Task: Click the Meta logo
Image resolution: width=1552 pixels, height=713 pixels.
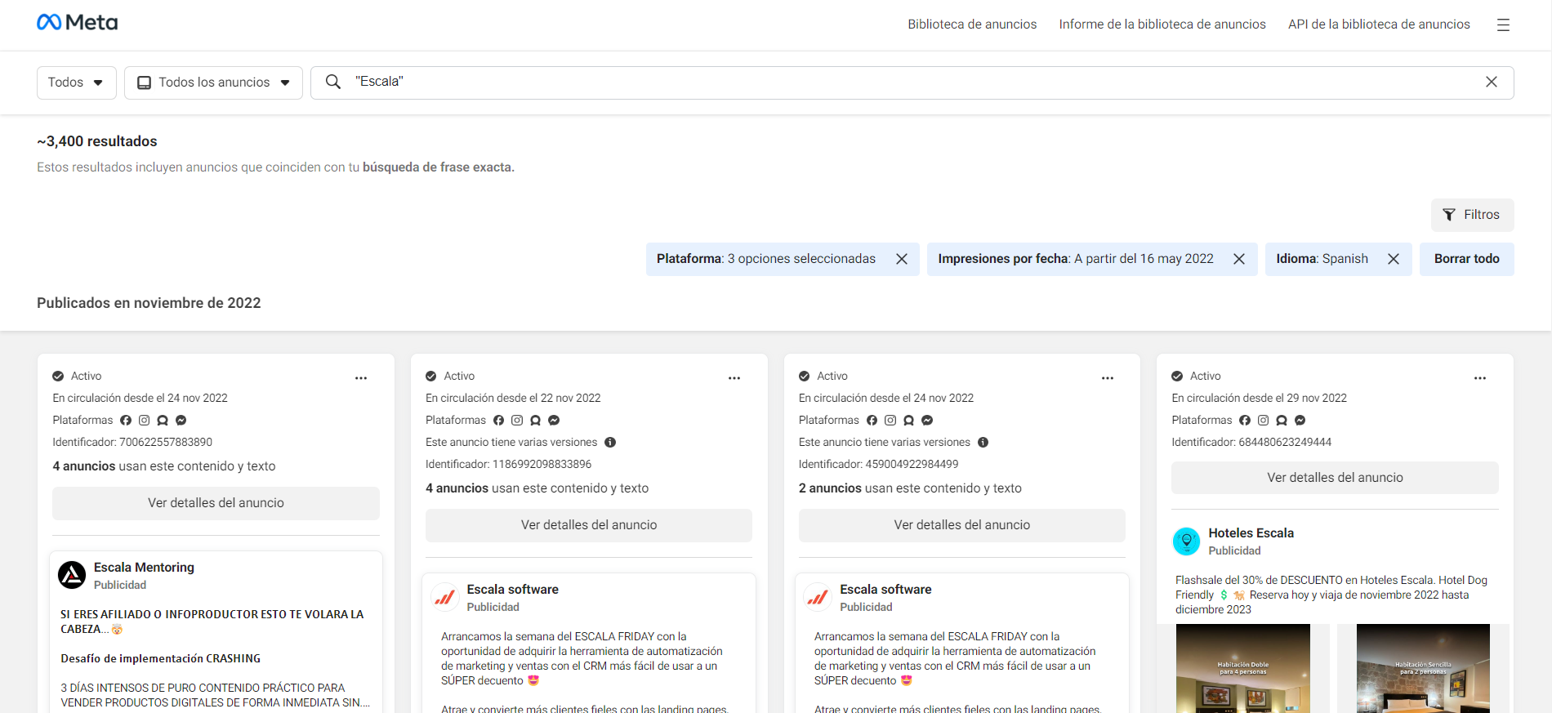Action: (x=77, y=22)
